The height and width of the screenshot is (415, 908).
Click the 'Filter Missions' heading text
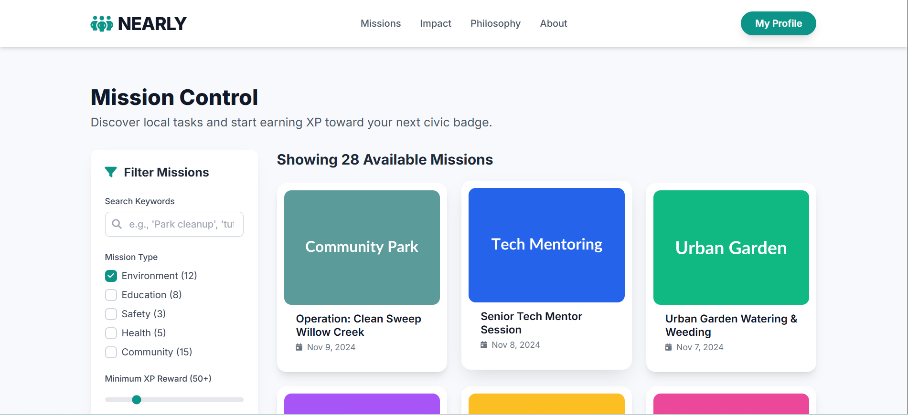tap(166, 172)
